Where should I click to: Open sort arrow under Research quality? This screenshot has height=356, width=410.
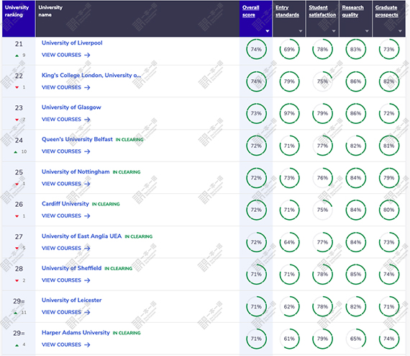pos(367,31)
